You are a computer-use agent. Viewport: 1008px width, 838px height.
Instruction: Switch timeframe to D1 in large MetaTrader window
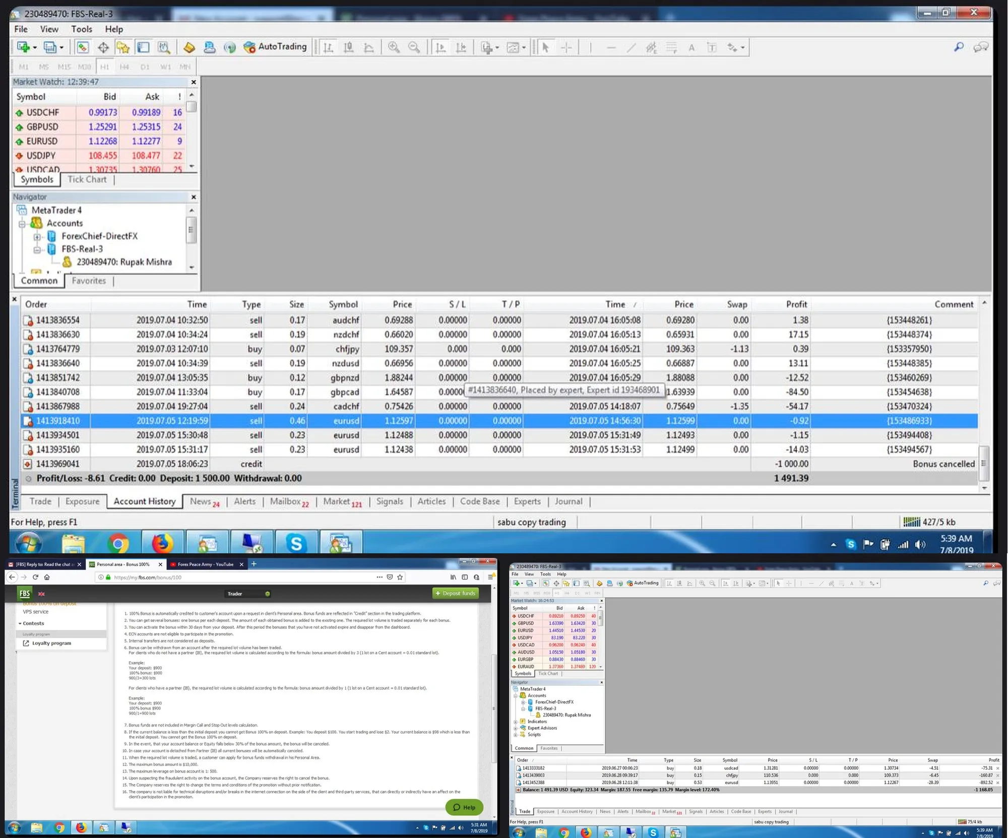click(x=145, y=67)
